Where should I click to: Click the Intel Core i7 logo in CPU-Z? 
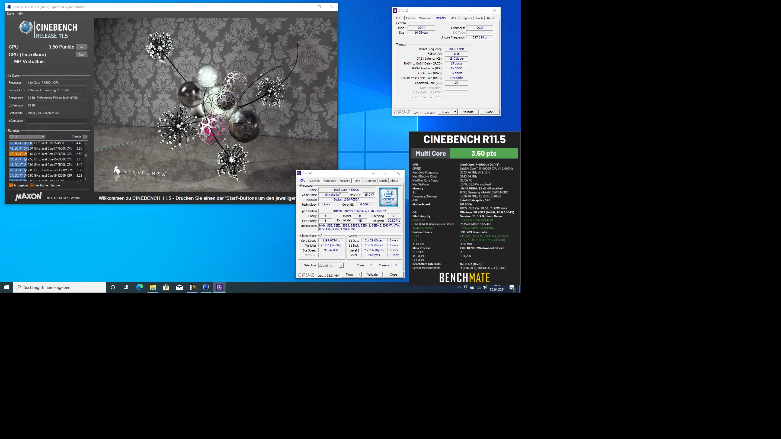tap(389, 197)
